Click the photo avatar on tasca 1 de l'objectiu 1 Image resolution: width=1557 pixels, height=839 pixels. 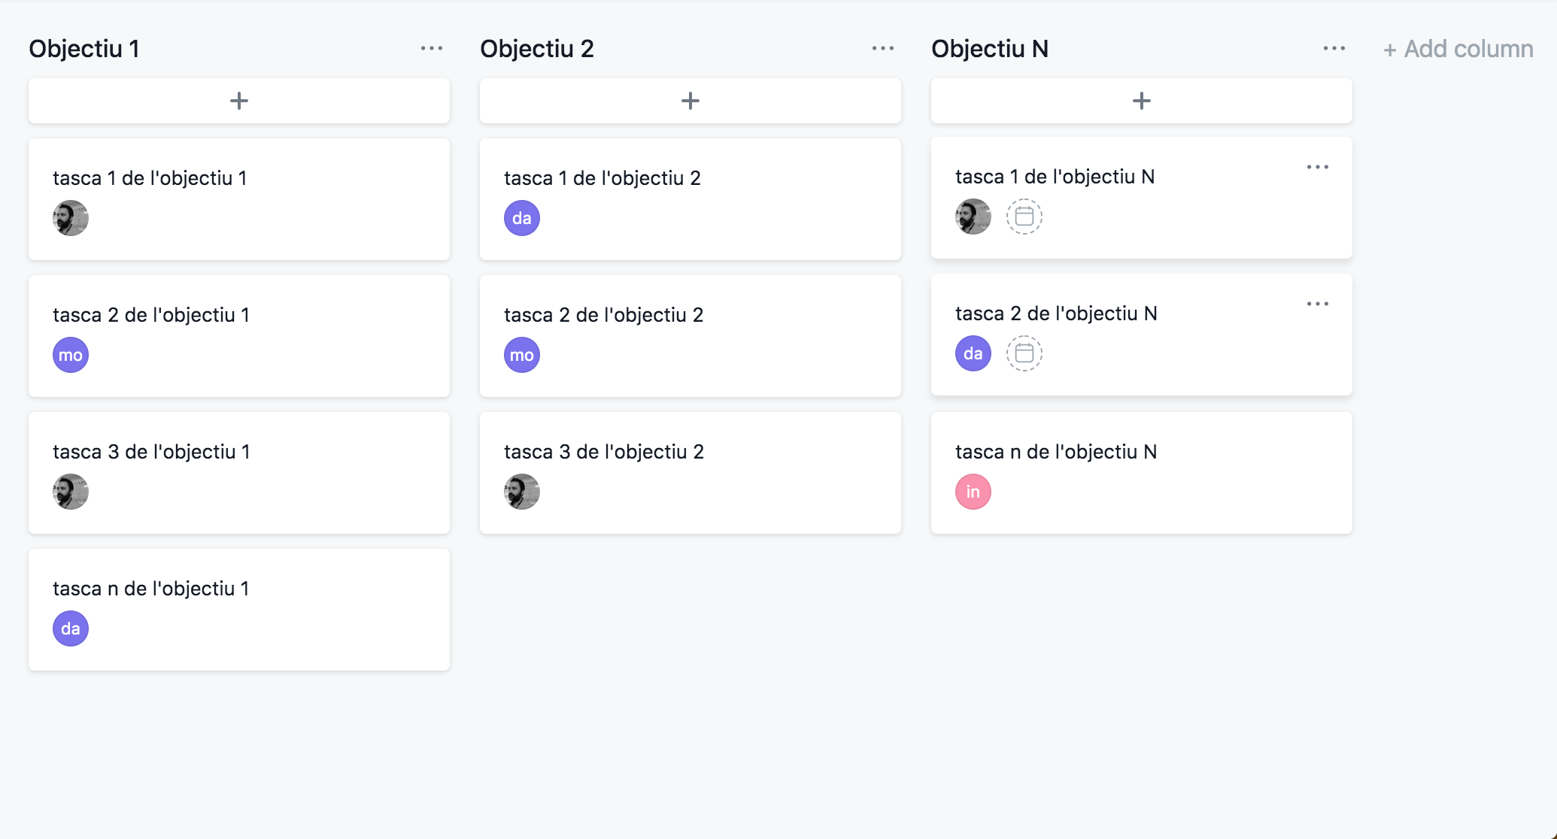pos(71,218)
